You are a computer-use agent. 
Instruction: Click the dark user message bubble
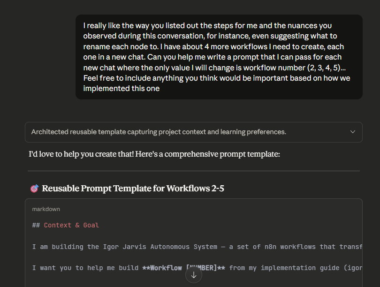point(219,57)
